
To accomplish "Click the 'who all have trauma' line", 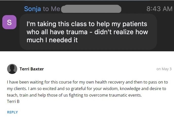I will point(87,32).
